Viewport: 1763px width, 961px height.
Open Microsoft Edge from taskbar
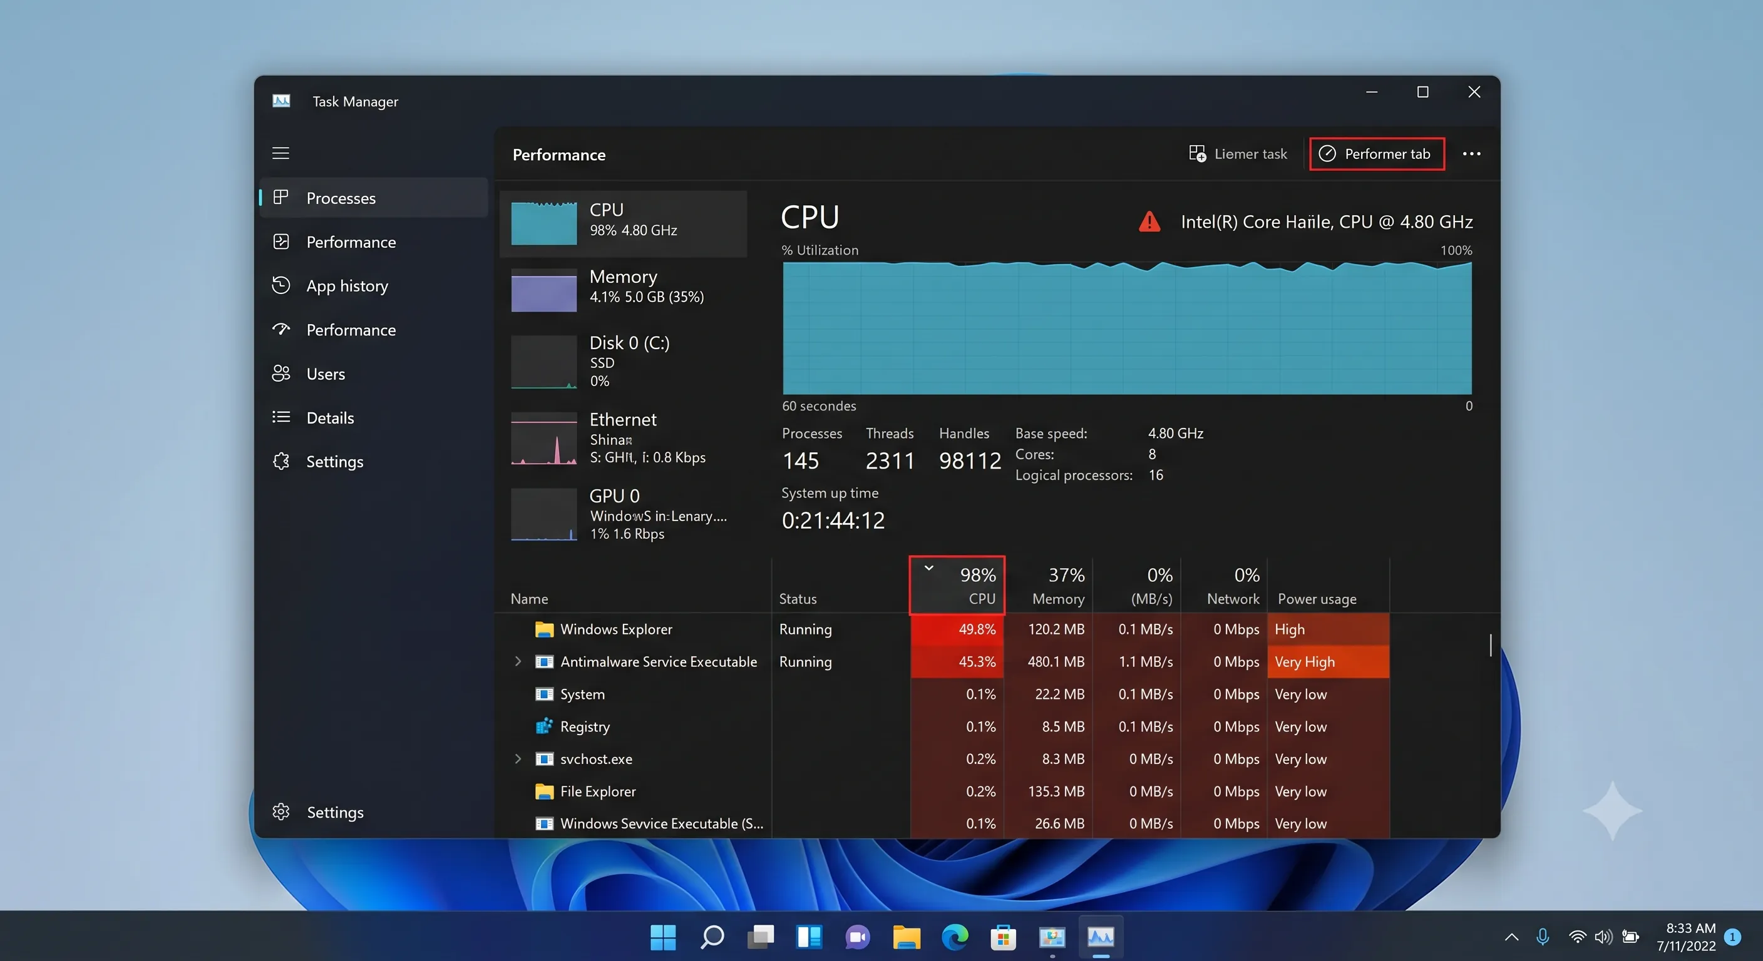pos(955,937)
